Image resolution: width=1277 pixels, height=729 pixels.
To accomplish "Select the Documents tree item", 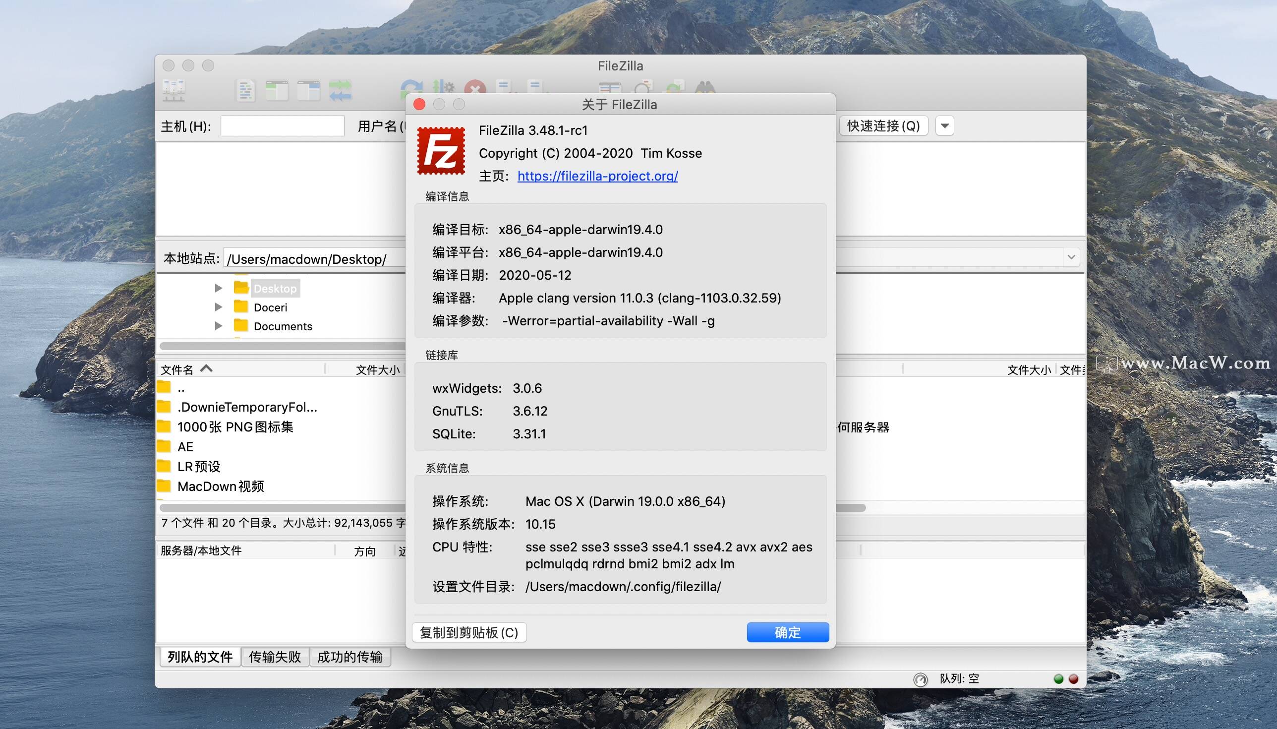I will point(283,326).
